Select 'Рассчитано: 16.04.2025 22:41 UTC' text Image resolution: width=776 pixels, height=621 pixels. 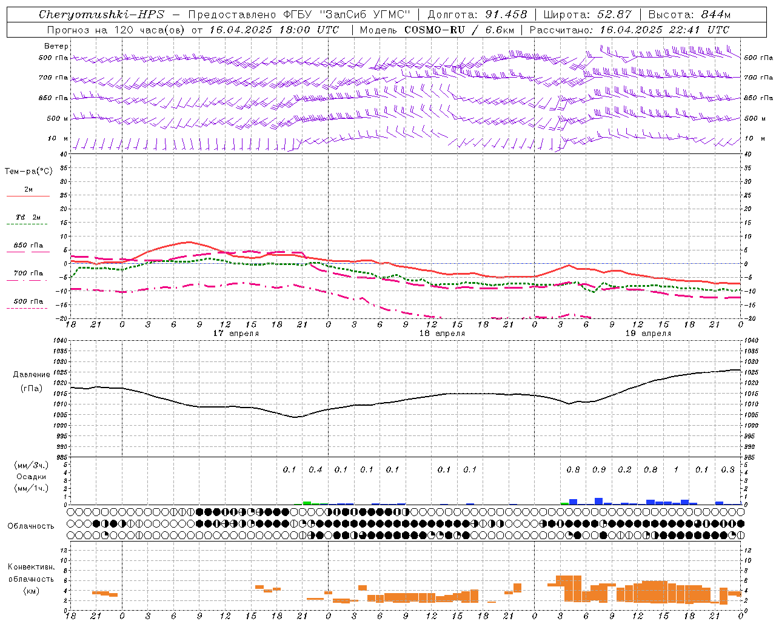point(629,30)
